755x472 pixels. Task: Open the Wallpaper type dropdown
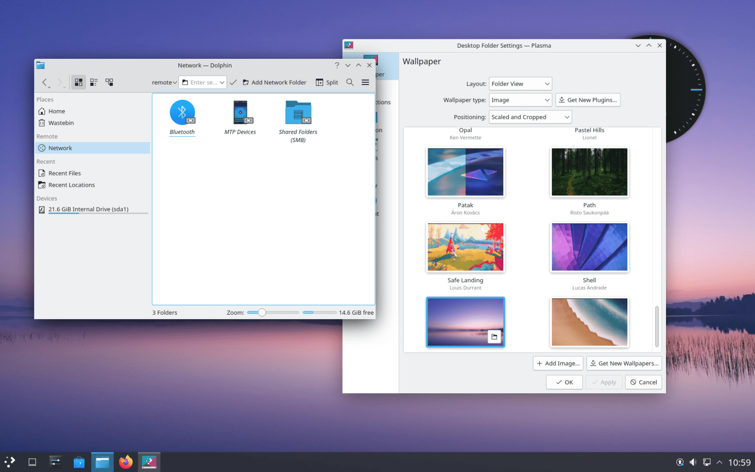tap(520, 100)
